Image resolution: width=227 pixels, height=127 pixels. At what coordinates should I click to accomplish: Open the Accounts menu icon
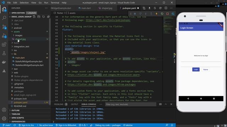click(4, 110)
